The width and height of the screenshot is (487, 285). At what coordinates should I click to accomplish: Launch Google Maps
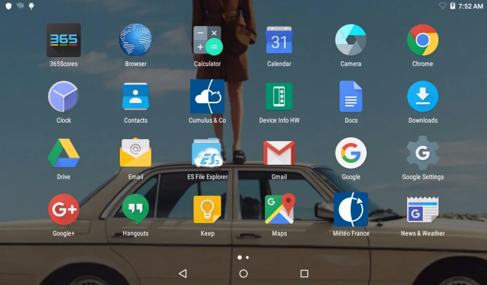coord(279,209)
